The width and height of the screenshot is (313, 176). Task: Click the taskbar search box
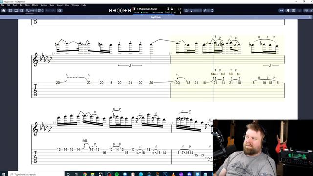[x=36, y=174]
